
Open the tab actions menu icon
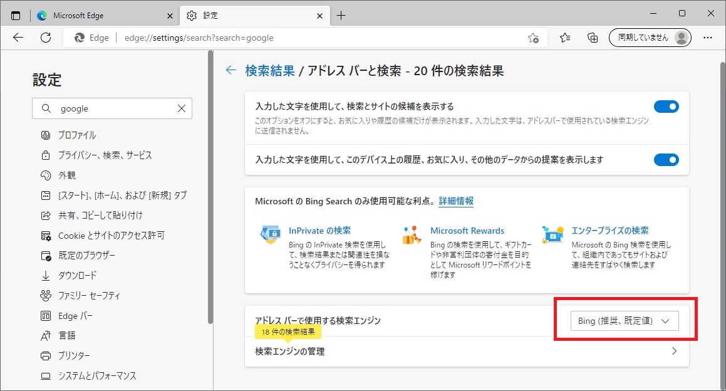(16, 16)
